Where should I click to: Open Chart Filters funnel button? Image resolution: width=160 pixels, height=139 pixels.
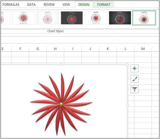click(x=135, y=89)
